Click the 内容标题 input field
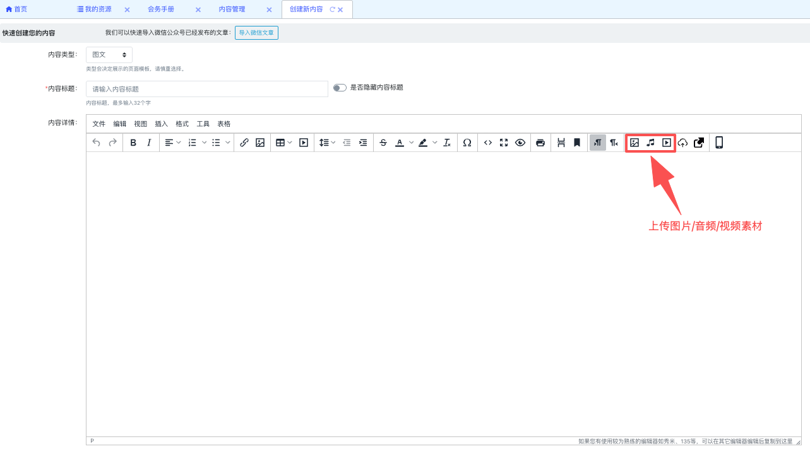This screenshot has height=456, width=810. [207, 89]
